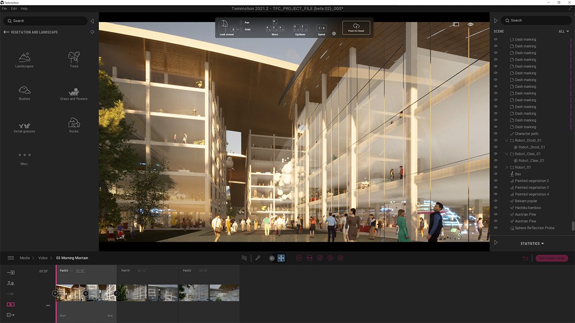
Task: Click the Context dock icon
Action: pyautogui.click(x=11, y=283)
